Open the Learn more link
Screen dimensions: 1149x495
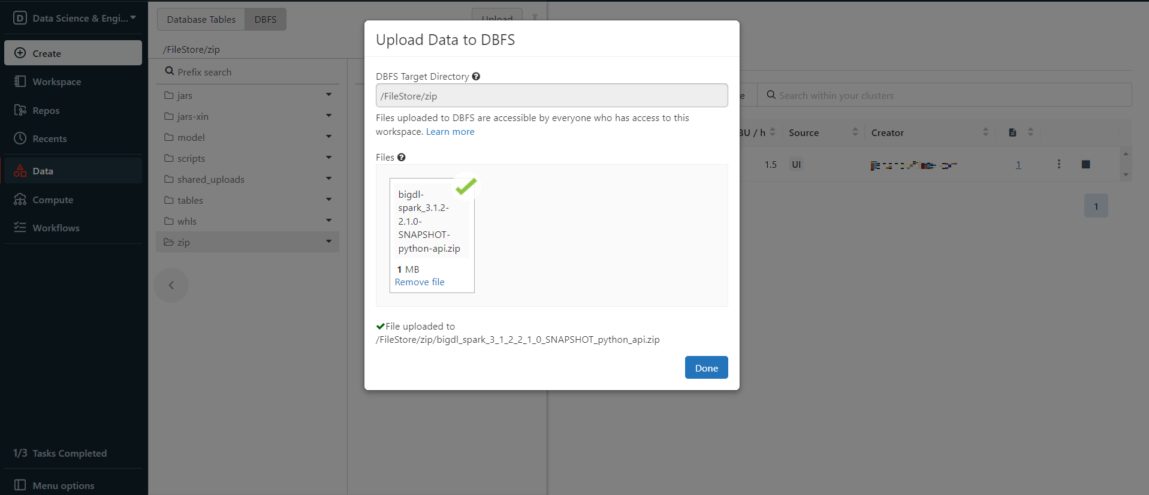pyautogui.click(x=450, y=132)
